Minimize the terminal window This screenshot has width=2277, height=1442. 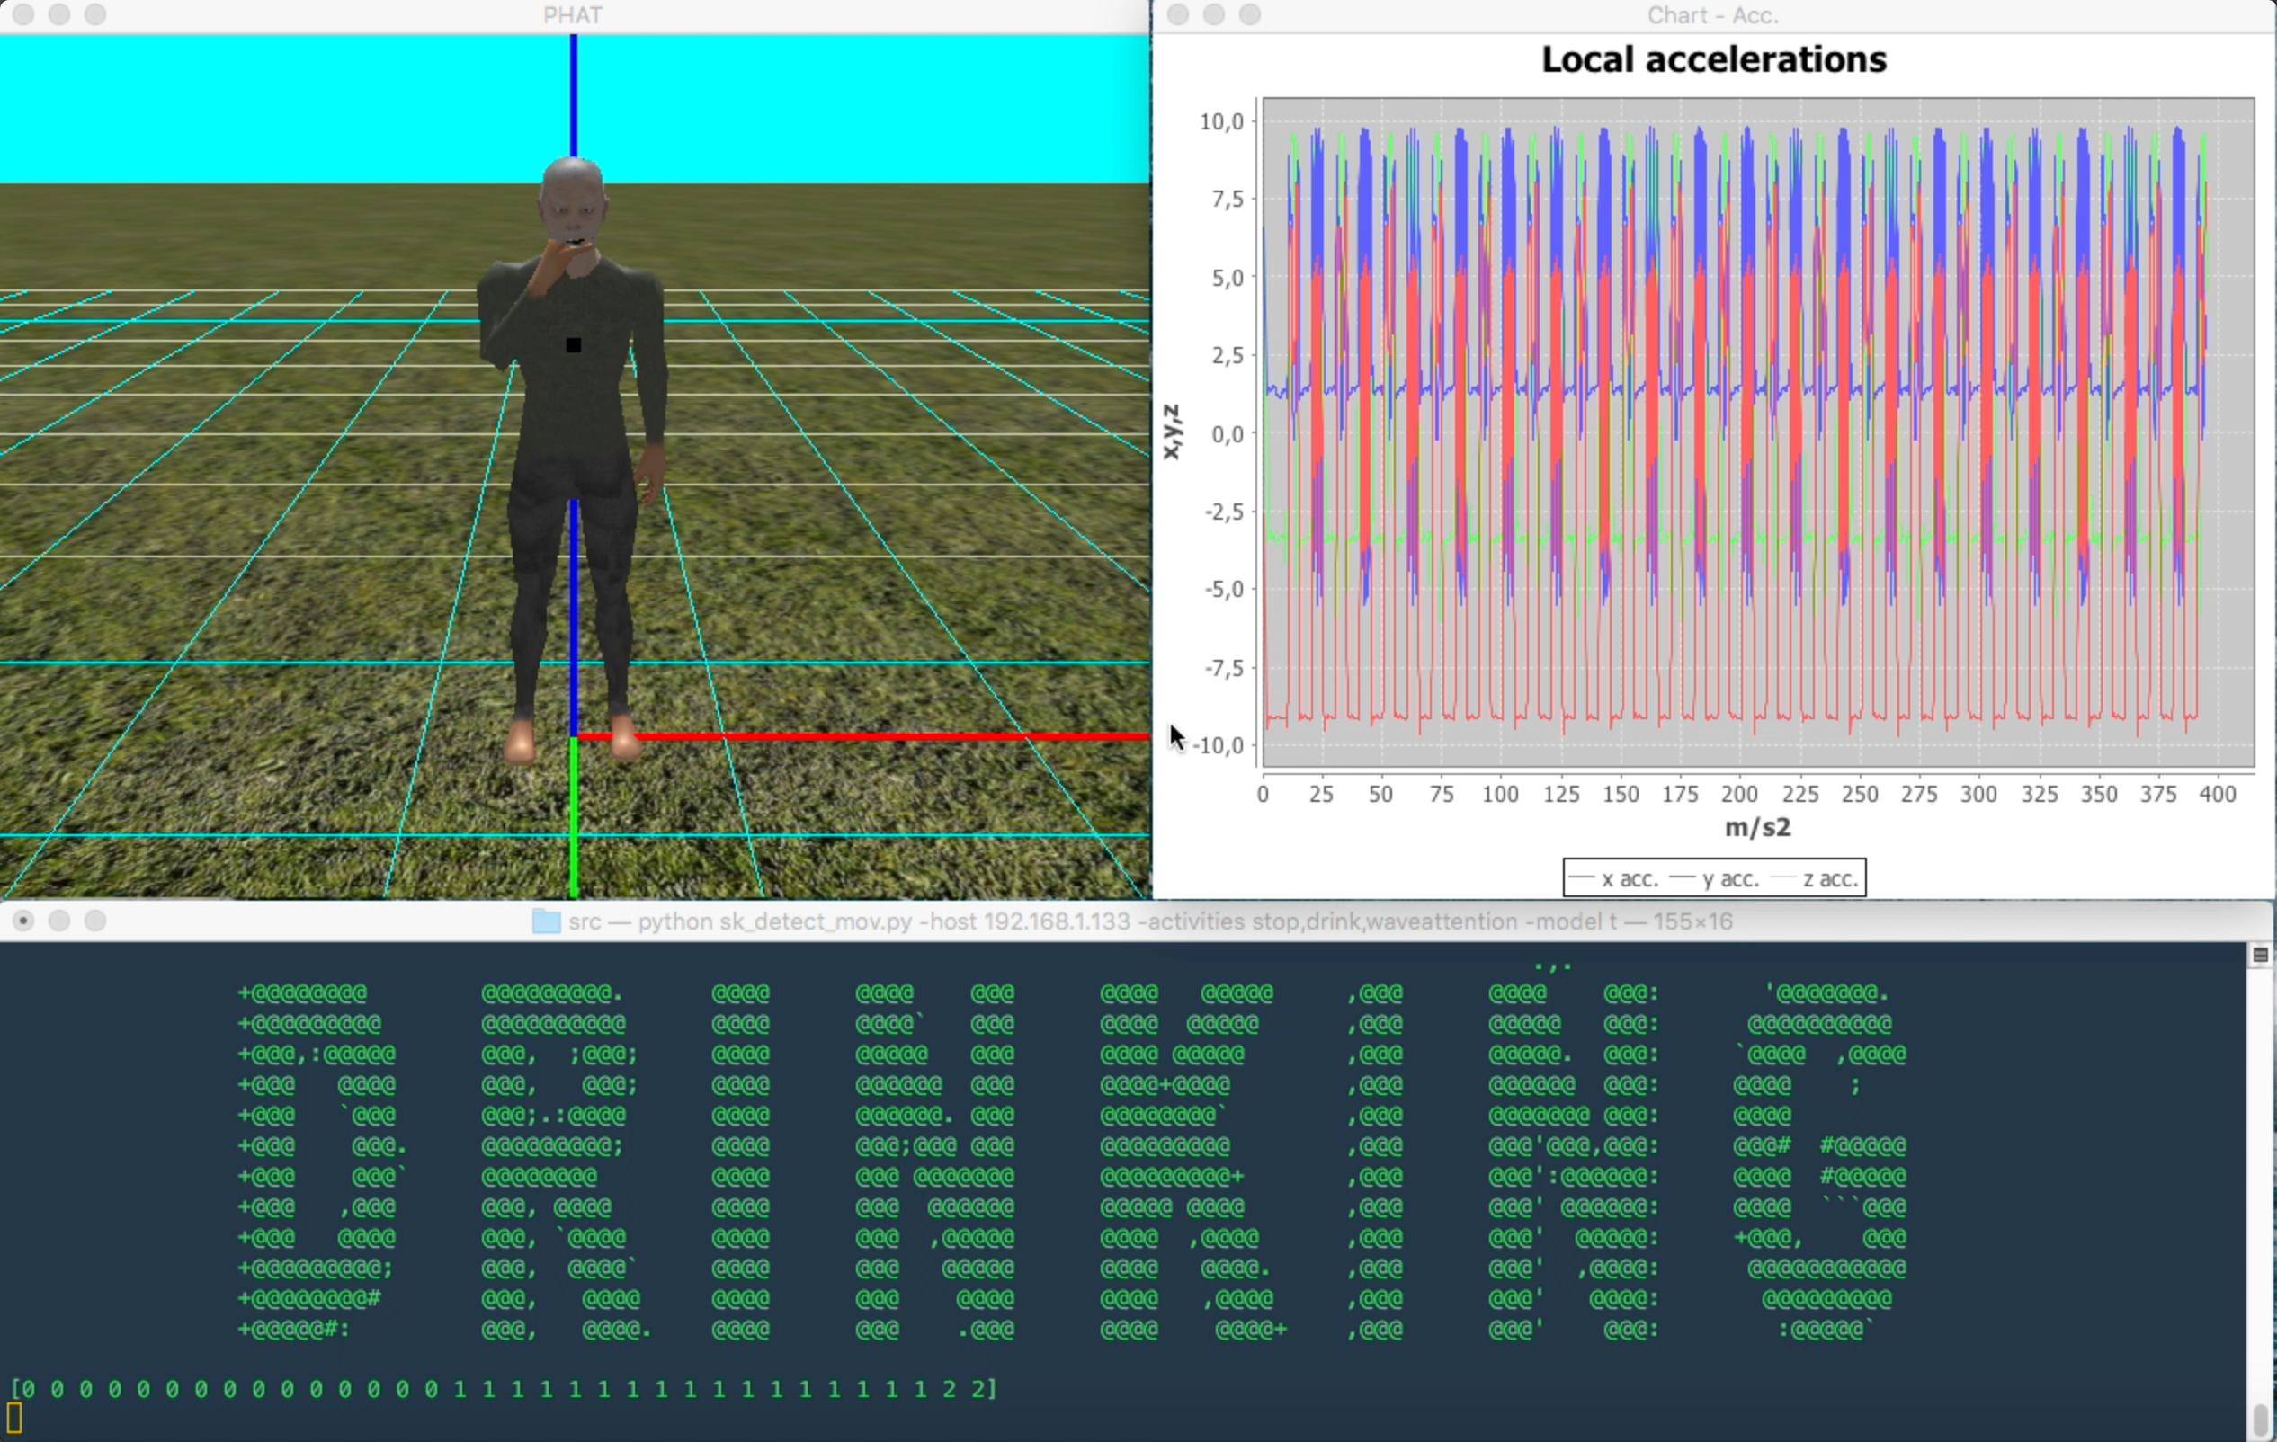[x=58, y=920]
